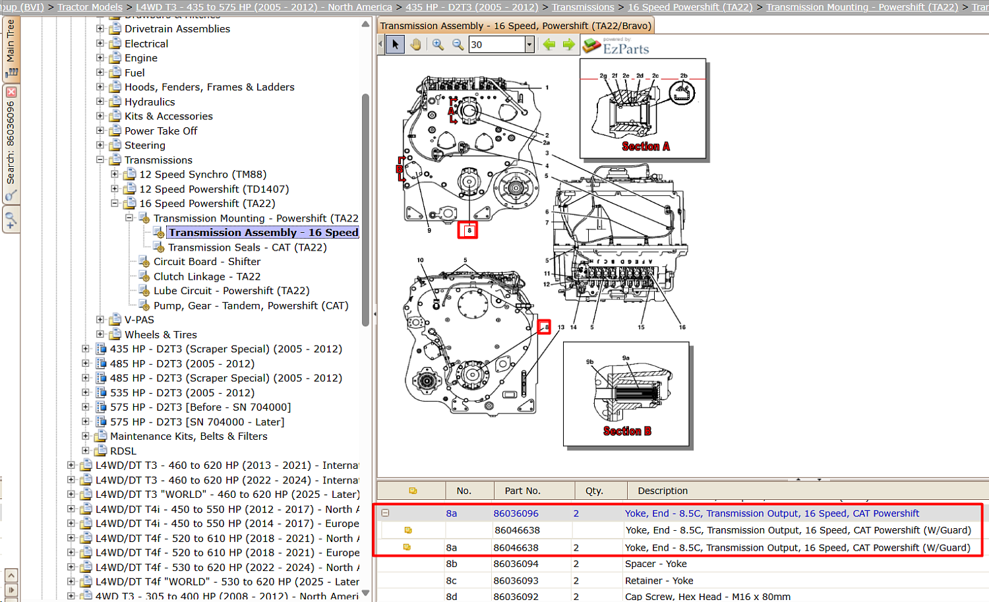989x602 pixels.
Task: Select Spacer - Yoke description
Action: [656, 564]
